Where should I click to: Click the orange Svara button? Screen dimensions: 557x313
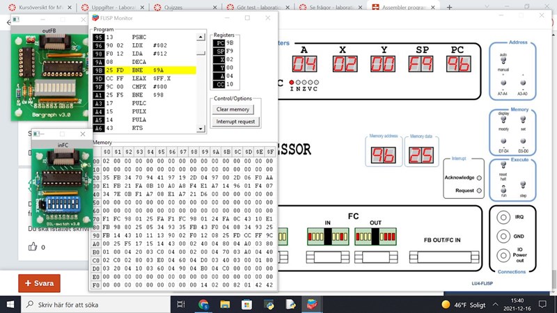pyautogui.click(x=39, y=284)
